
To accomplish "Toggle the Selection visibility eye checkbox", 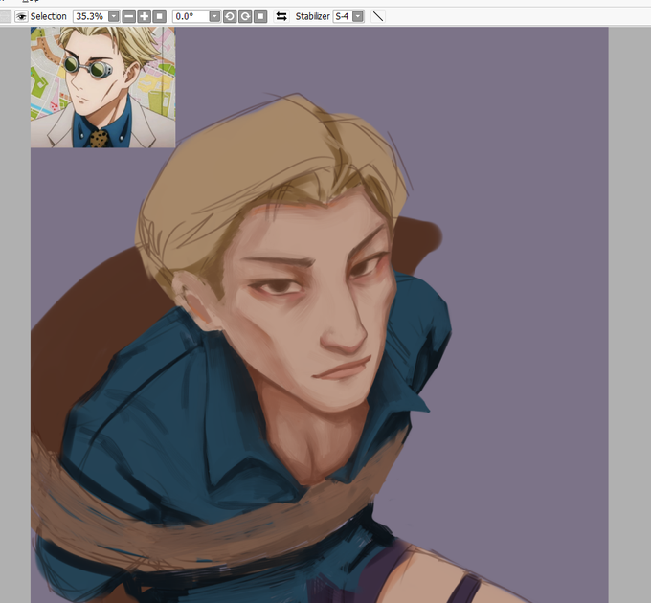I will [x=21, y=16].
